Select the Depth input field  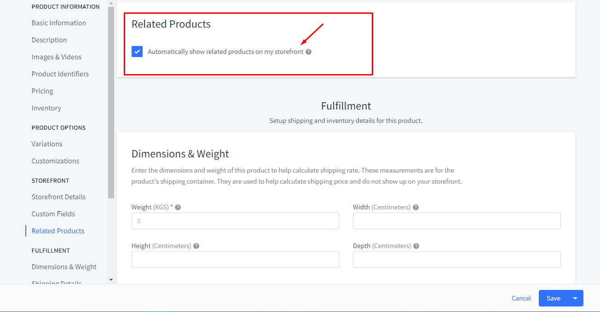click(456, 260)
